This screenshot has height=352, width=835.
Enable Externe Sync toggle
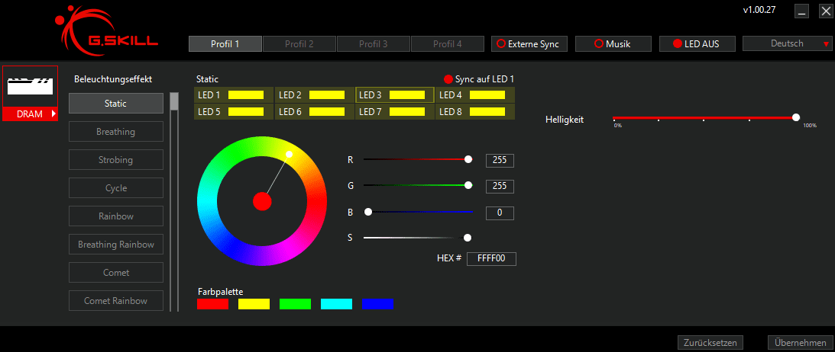click(529, 44)
